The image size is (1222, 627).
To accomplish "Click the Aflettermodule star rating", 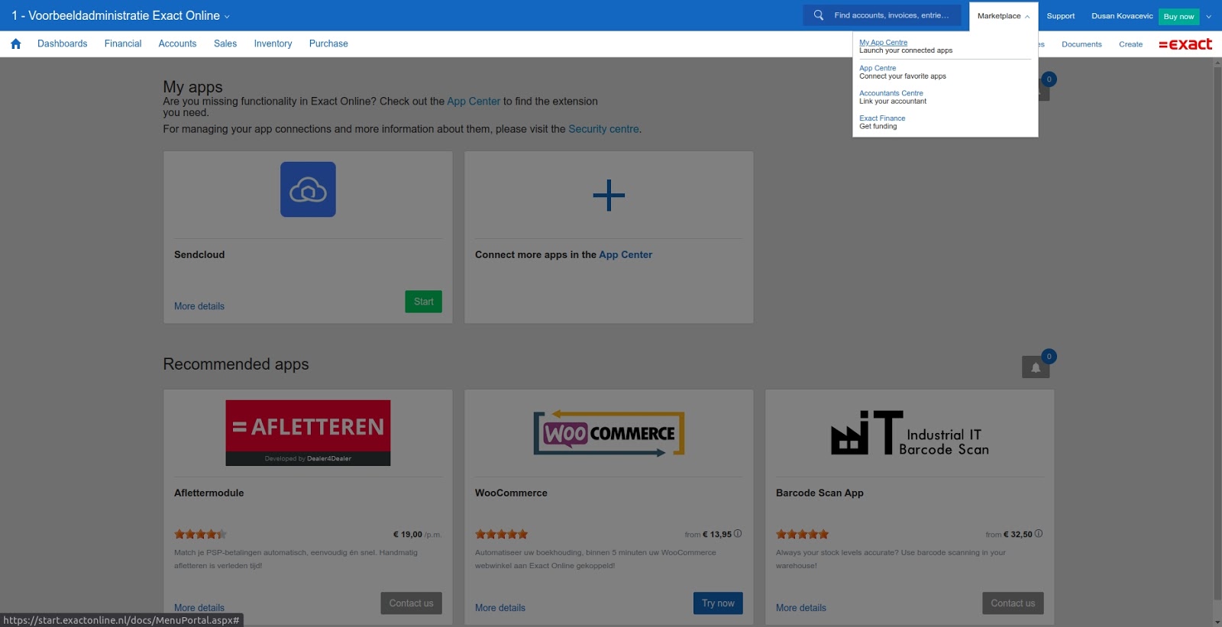I will pos(200,535).
